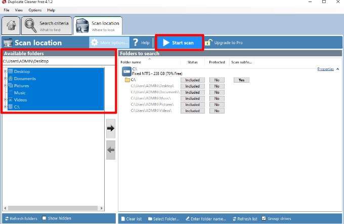The width and height of the screenshot is (344, 224).
Task: Click the Status column header
Action: pos(192,62)
